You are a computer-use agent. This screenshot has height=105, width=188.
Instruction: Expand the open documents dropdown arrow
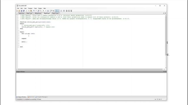point(164,13)
